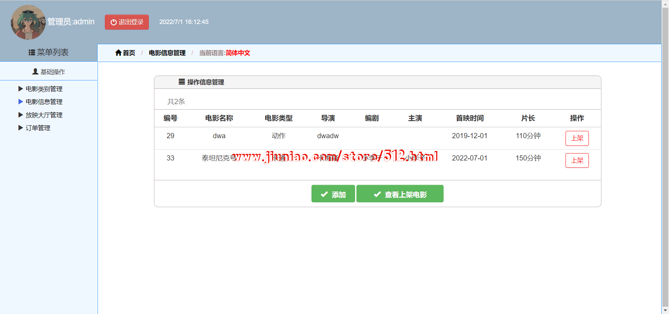This screenshot has height=314, width=669.
Task: Click the menu icon beside 操作信息管理
Action: pyautogui.click(x=182, y=82)
